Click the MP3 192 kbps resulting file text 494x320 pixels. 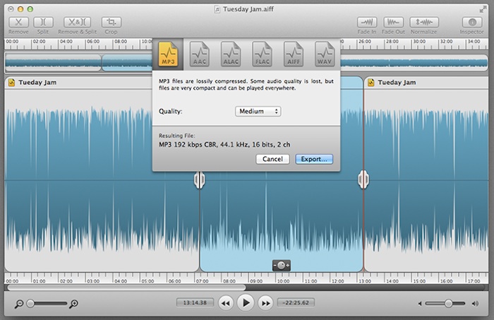coord(224,145)
